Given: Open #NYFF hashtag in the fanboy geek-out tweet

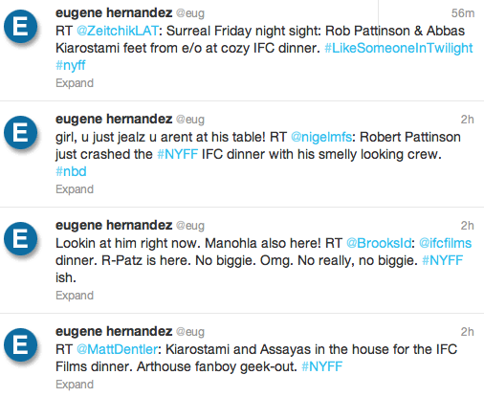Looking at the screenshot, I should tap(322, 366).
